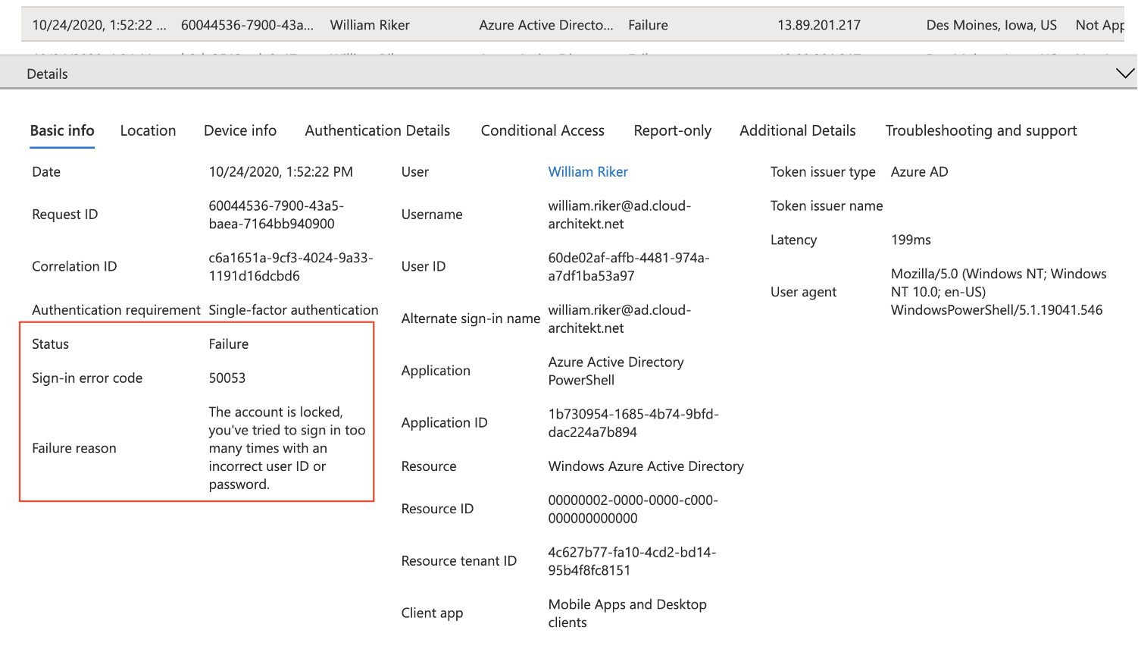
Task: Click IP address 13.89.201.217 in row
Action: pyautogui.click(x=819, y=25)
